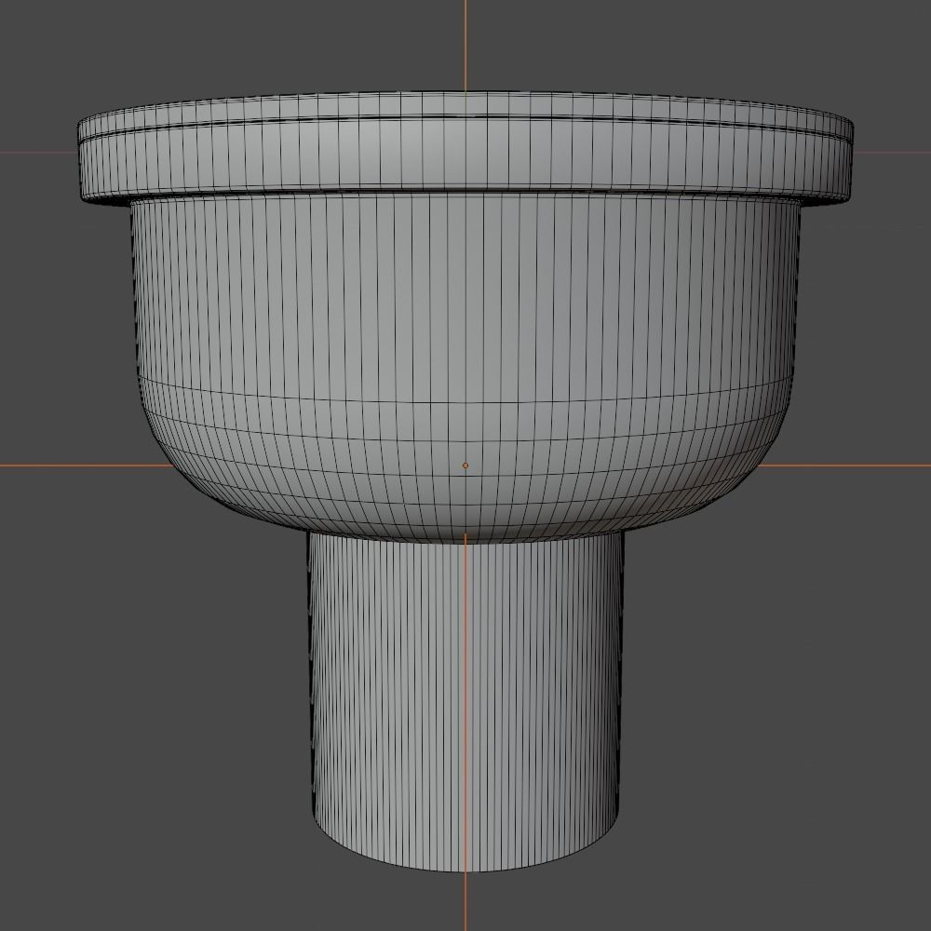This screenshot has width=931, height=931.
Task: Select the rounded bowl body of the mesh
Action: 465,368
